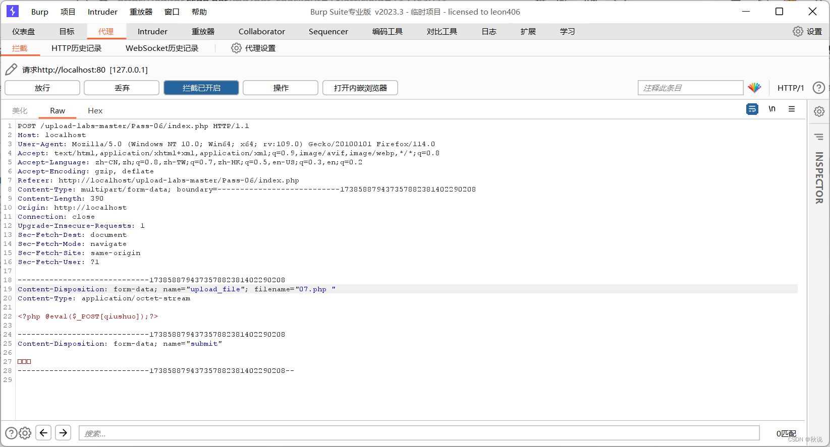Go to the previous search match arrow
Screen dimensions: 830x447
tap(43, 432)
